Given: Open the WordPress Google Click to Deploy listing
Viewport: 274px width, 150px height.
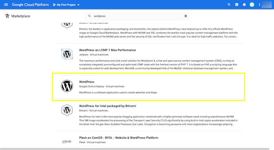Looking at the screenshot, I should tap(87, 82).
